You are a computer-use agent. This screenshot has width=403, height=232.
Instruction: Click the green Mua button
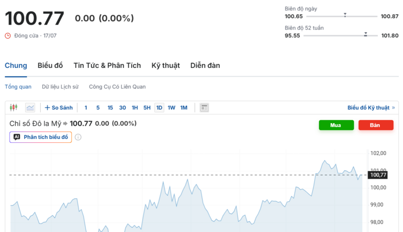coord(336,125)
